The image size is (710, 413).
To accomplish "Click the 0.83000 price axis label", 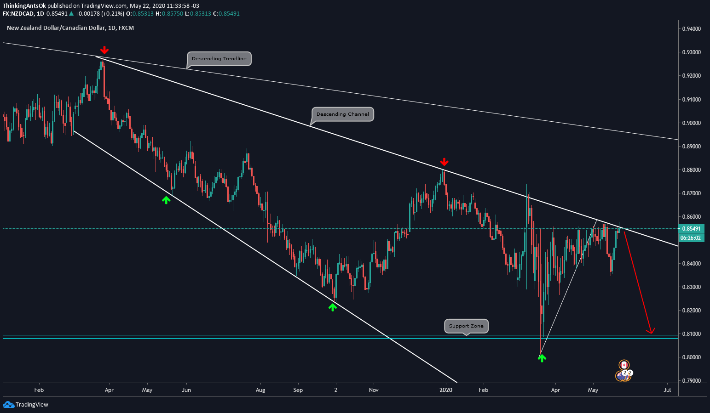I will tap(691, 287).
